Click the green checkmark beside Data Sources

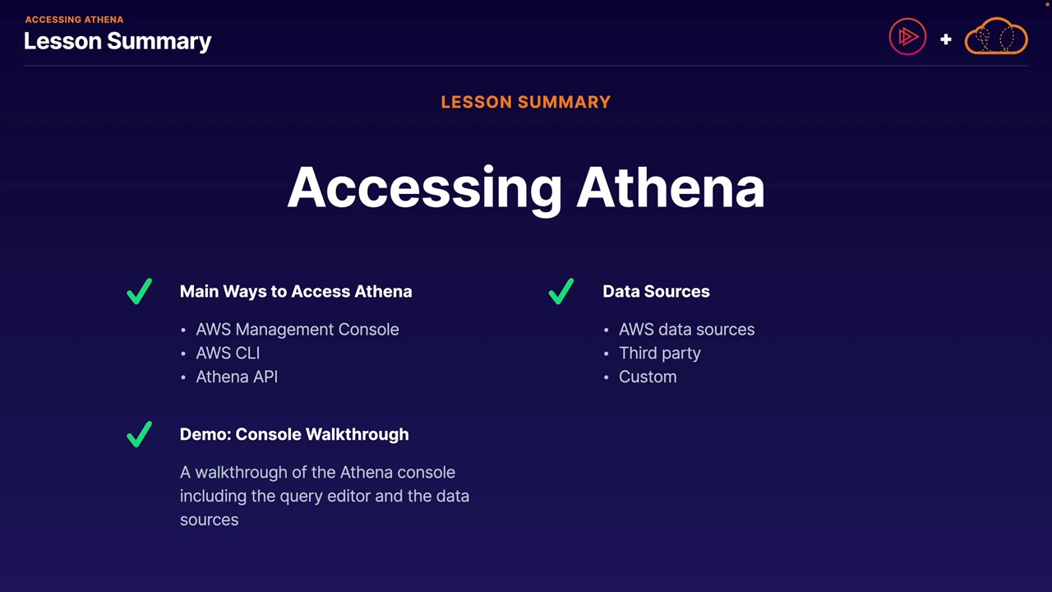[x=561, y=292]
